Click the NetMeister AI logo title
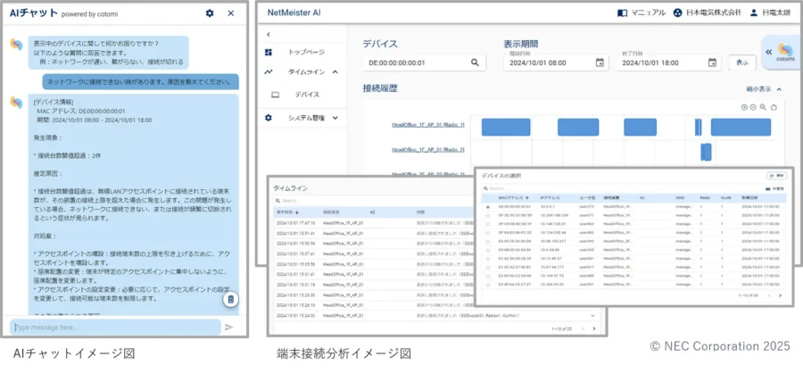This screenshot has width=803, height=373. click(x=294, y=12)
